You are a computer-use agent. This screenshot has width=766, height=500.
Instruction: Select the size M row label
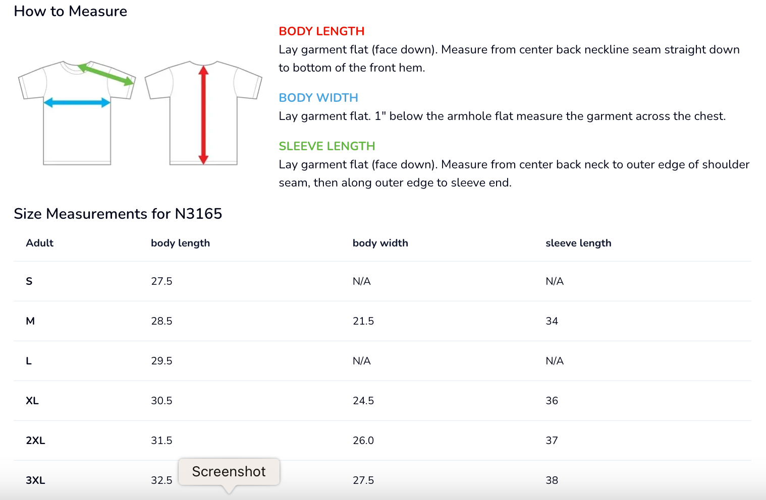[x=30, y=321]
